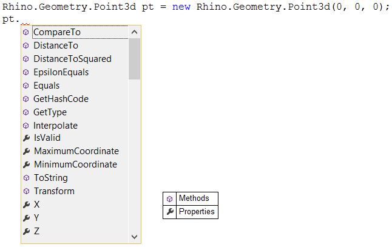392x247 pixels.
Task: Select the Y property entry
Action: click(x=37, y=218)
